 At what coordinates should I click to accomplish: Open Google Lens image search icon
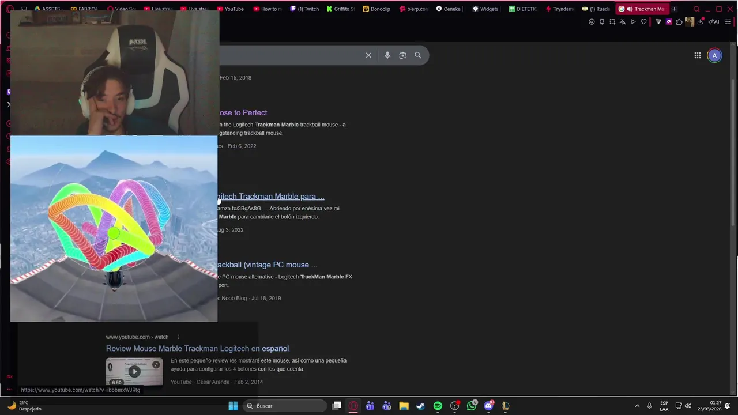point(402,55)
